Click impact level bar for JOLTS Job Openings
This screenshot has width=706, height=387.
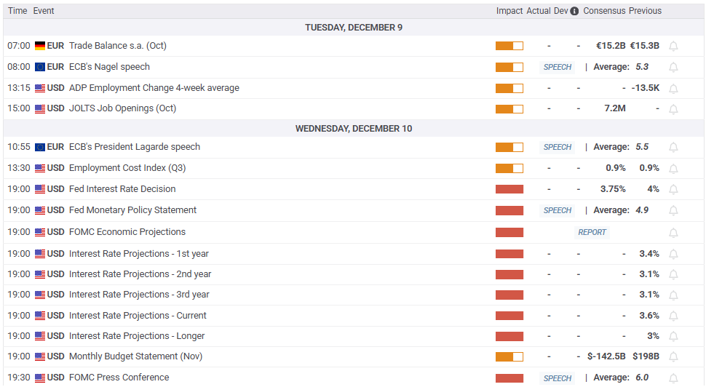click(x=509, y=109)
